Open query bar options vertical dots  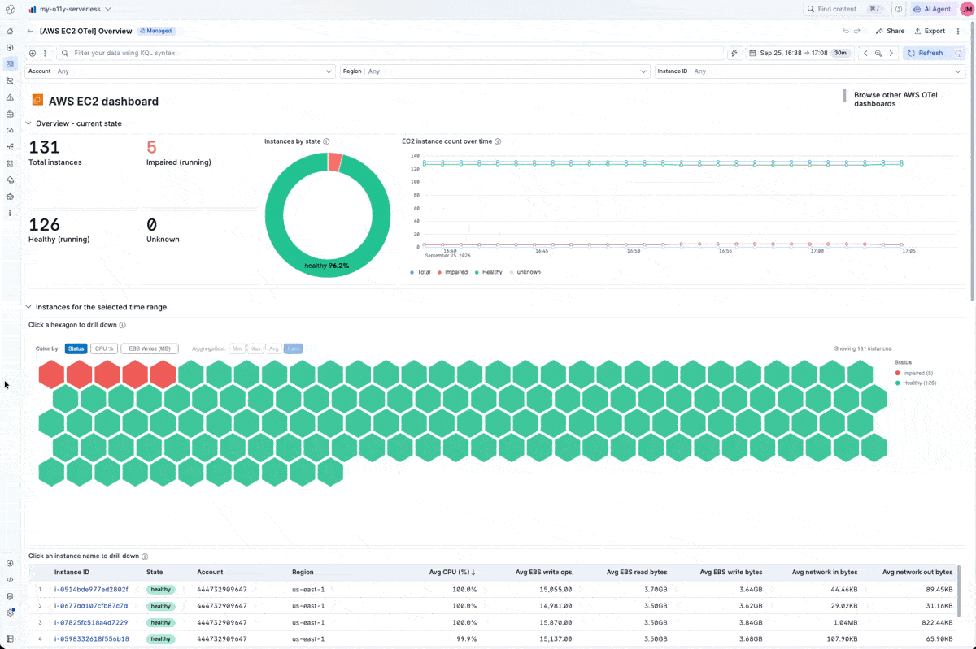[45, 53]
